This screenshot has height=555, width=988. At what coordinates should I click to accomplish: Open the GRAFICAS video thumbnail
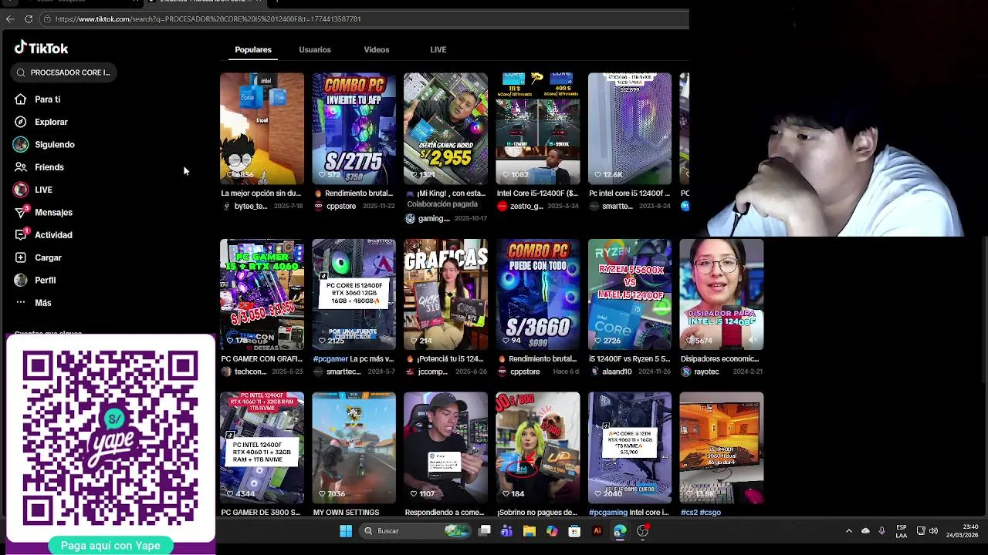click(x=445, y=294)
